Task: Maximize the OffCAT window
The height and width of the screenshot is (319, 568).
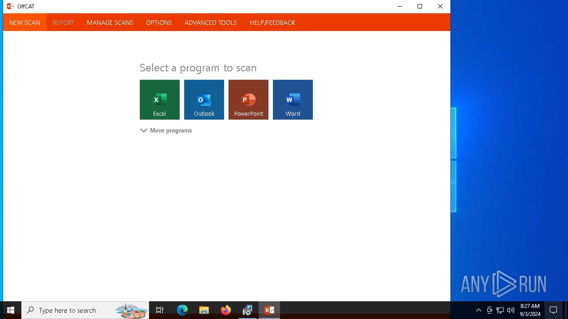Action: coord(420,6)
